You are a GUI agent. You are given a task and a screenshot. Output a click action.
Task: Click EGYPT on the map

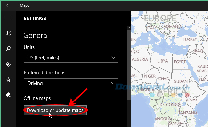point(180,62)
